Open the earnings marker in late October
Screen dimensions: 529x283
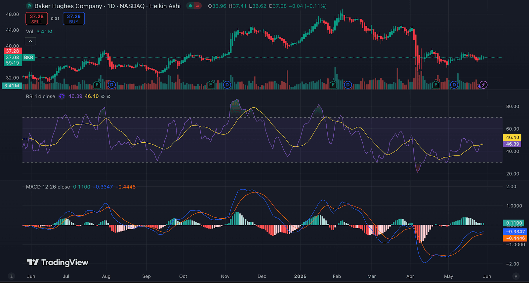coord(211,85)
